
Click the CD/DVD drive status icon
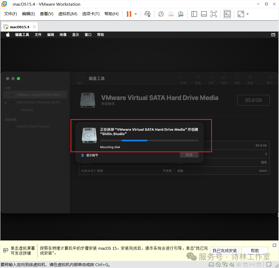218,265
